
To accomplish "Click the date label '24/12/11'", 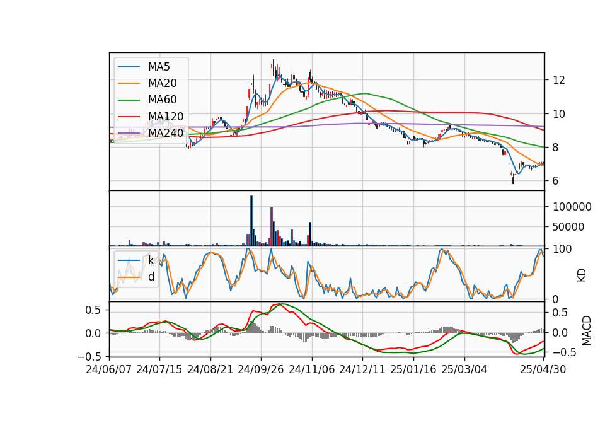I will click(x=362, y=370).
